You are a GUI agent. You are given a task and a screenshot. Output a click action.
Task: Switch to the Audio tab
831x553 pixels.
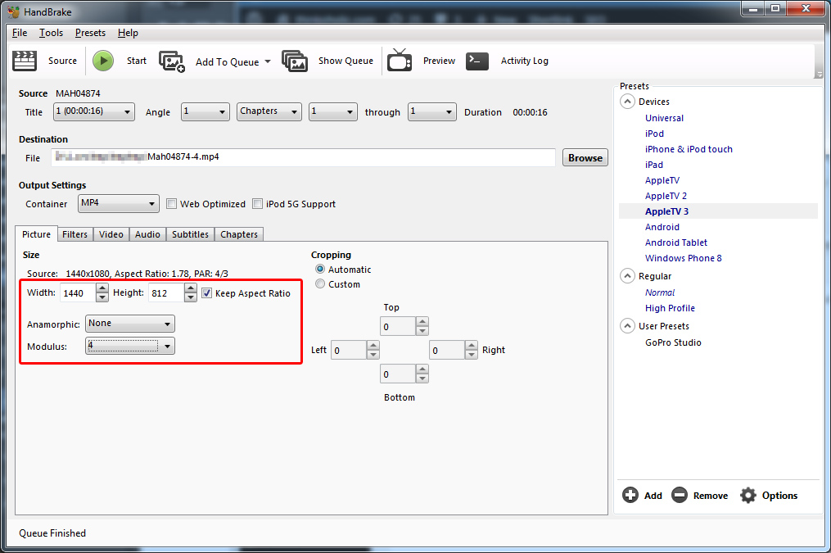[147, 234]
